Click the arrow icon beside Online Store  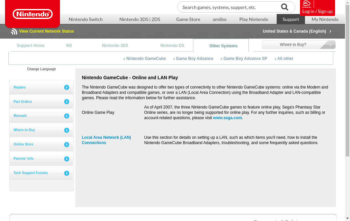67,144
